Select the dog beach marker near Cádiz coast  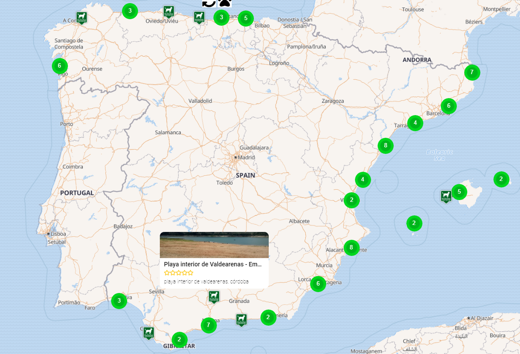point(149,333)
